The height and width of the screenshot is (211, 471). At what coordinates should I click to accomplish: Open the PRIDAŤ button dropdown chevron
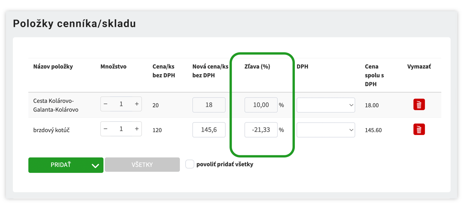[95, 166]
